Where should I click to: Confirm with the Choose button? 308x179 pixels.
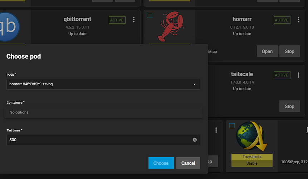pyautogui.click(x=161, y=163)
